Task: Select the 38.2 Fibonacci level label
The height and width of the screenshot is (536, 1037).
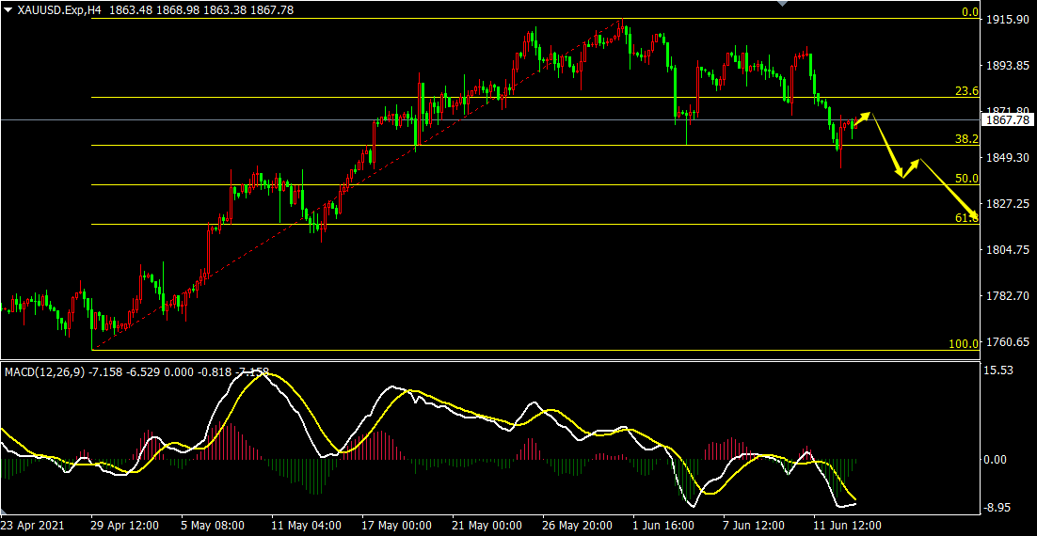Action: pyautogui.click(x=966, y=138)
